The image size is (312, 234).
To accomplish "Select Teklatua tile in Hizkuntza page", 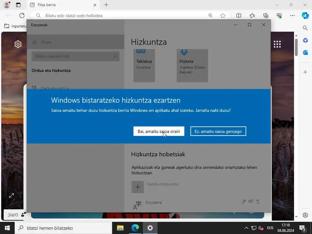I will [x=144, y=66].
